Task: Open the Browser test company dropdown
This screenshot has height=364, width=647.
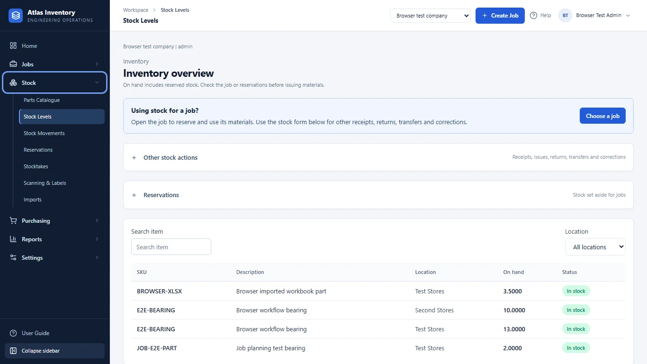Action: (431, 16)
